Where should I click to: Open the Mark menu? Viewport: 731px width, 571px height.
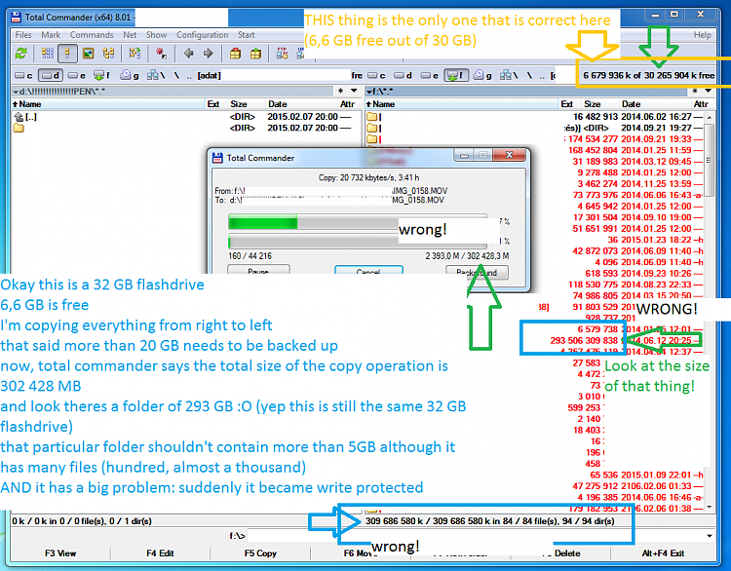[x=51, y=35]
